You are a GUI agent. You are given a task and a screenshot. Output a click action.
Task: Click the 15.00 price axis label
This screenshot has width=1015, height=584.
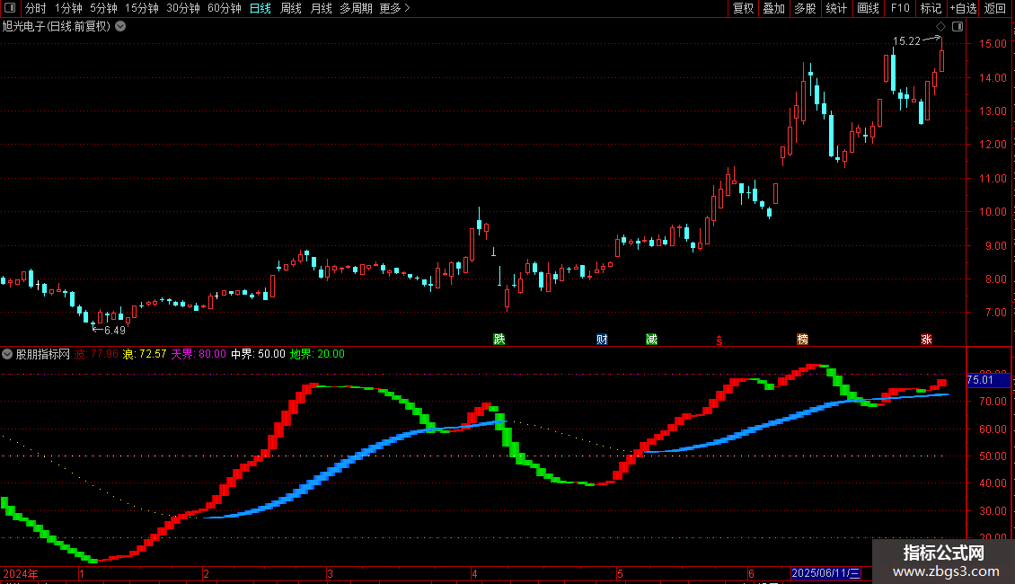point(993,44)
